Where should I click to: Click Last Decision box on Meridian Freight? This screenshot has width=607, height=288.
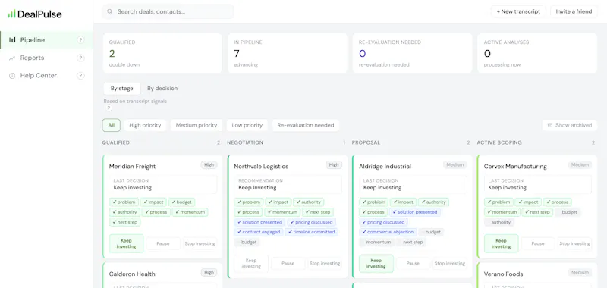[163, 184]
